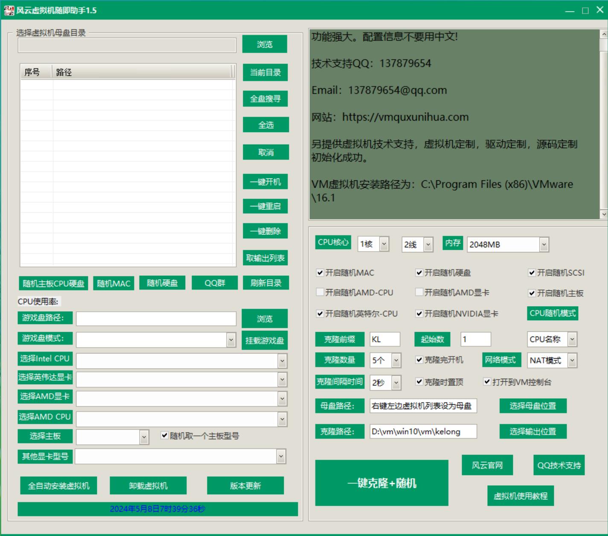Viewport: 608px width, 536px height.
Task: Click the app icon in title bar
Action: click(x=9, y=10)
